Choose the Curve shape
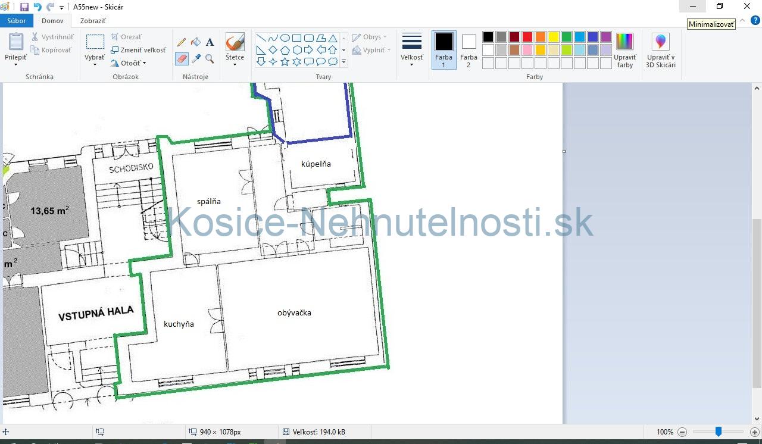 click(x=273, y=38)
